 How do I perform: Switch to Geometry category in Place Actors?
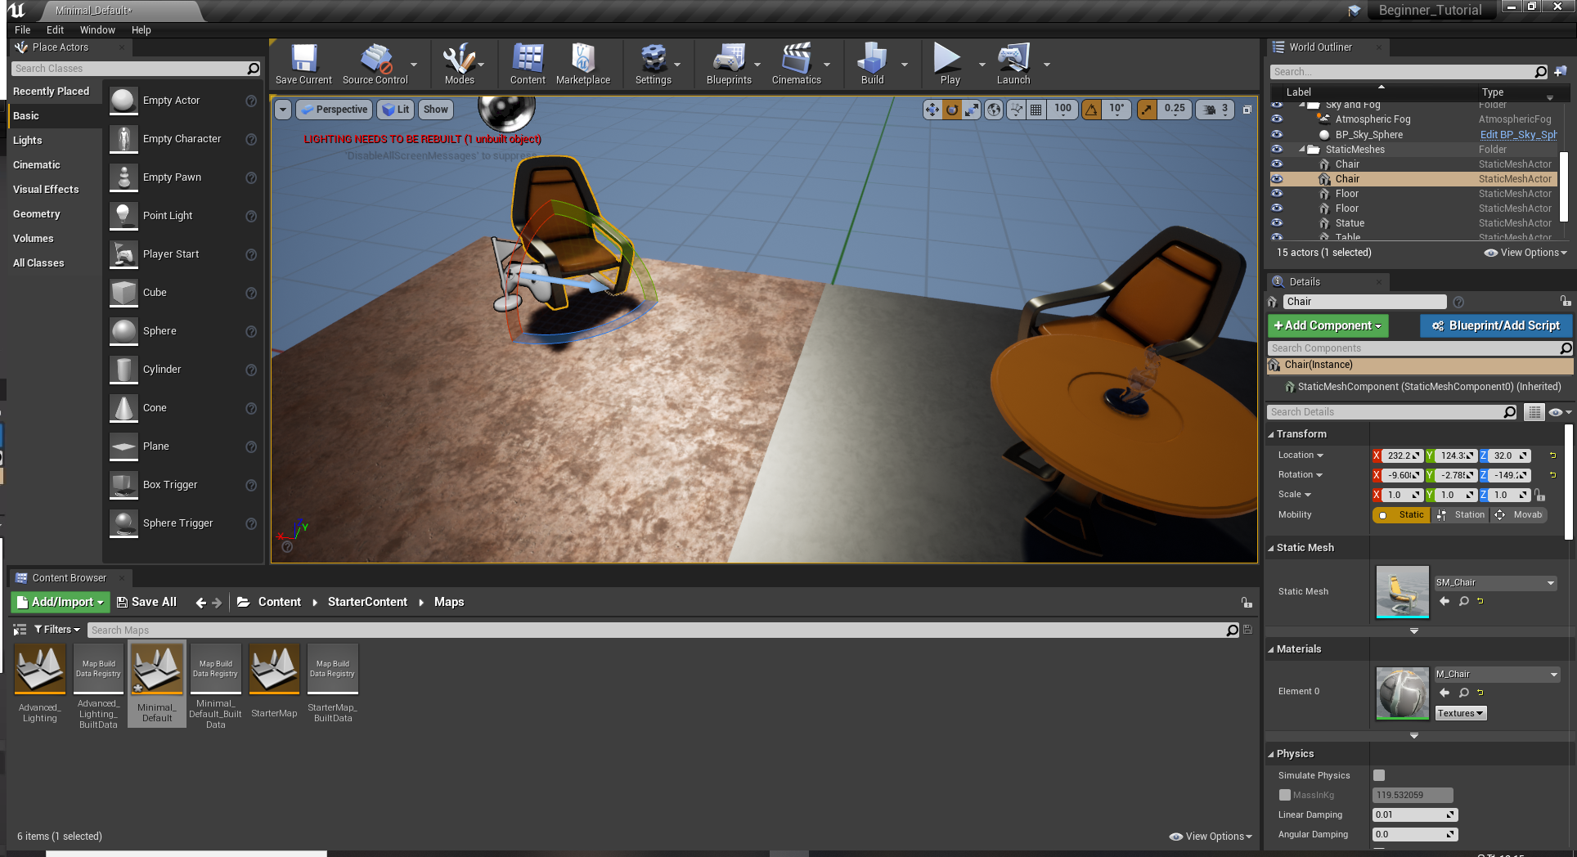pos(54,214)
